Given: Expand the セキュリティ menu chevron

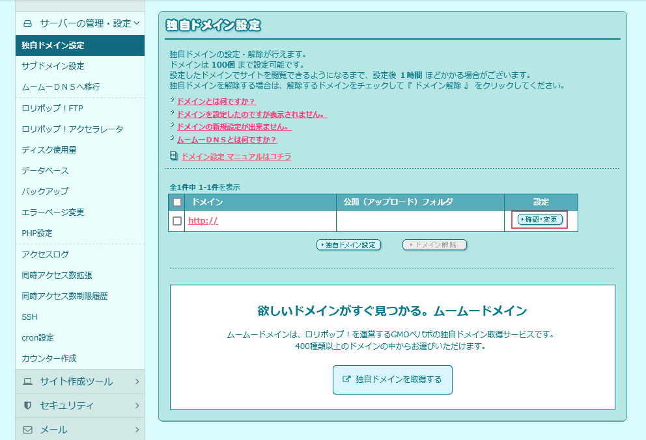Looking at the screenshot, I should point(137,406).
